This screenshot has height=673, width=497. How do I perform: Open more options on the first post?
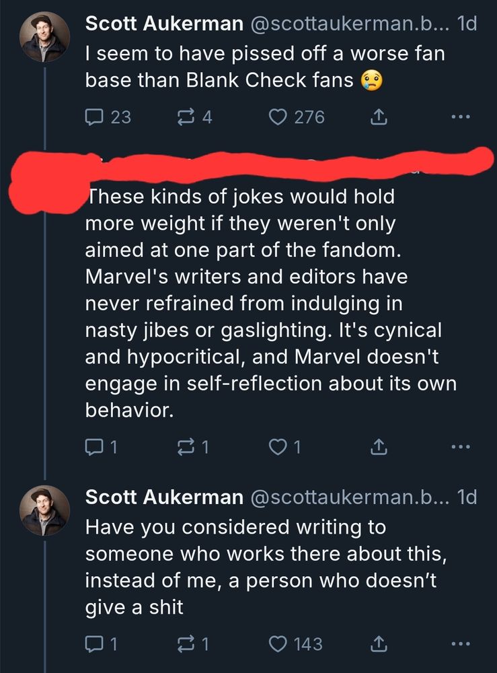click(459, 117)
